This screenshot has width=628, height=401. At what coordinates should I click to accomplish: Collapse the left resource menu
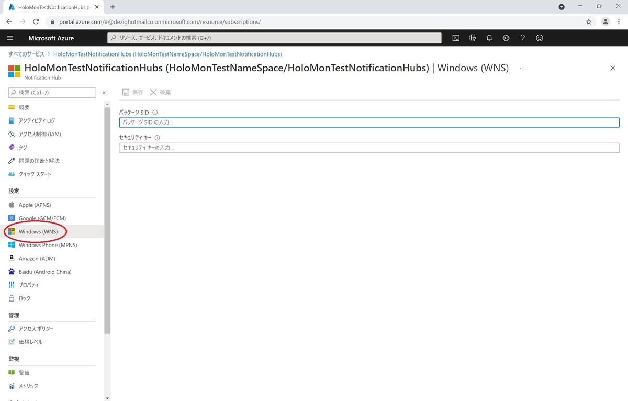click(104, 93)
